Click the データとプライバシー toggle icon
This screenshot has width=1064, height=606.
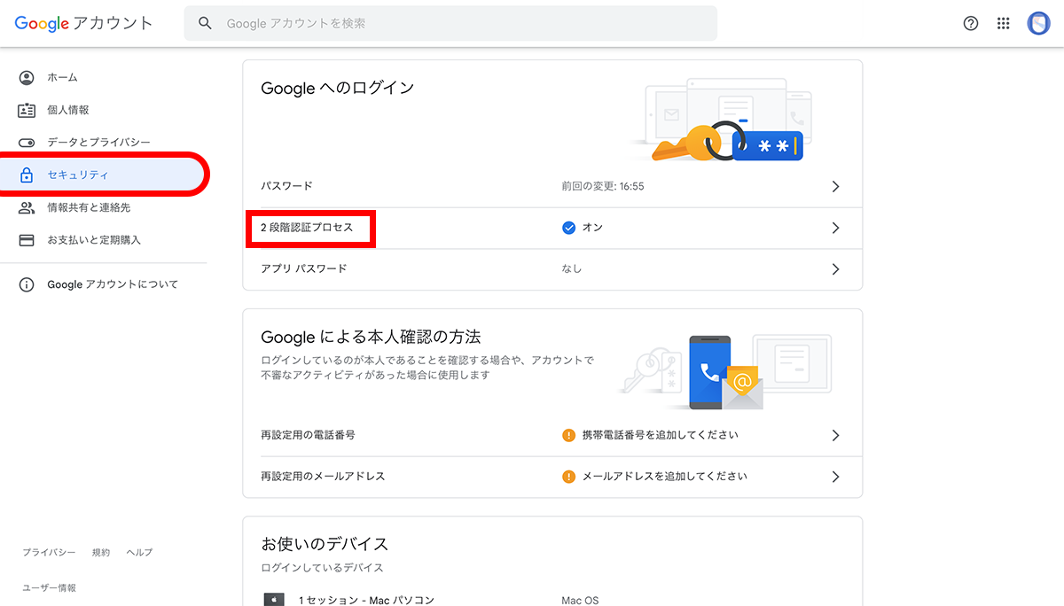(27, 143)
